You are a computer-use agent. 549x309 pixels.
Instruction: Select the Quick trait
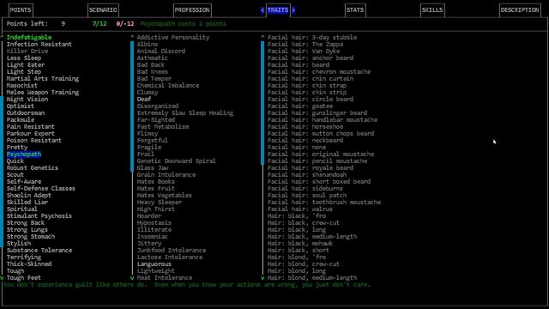pyautogui.click(x=15, y=161)
